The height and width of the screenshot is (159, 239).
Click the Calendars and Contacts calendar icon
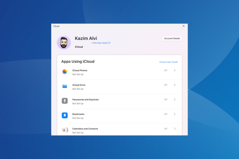65,130
